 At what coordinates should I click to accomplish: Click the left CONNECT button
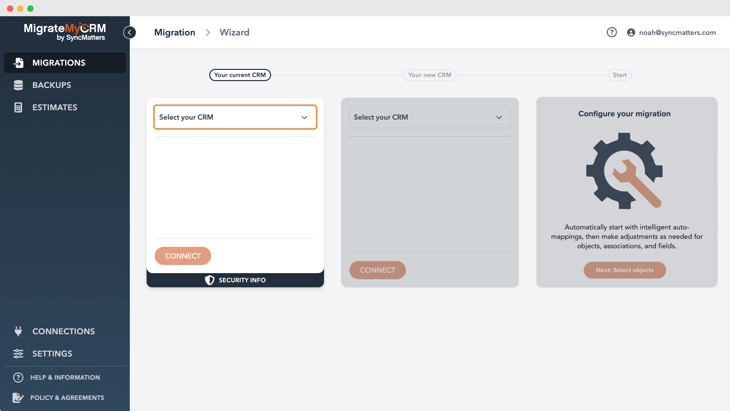(182, 256)
